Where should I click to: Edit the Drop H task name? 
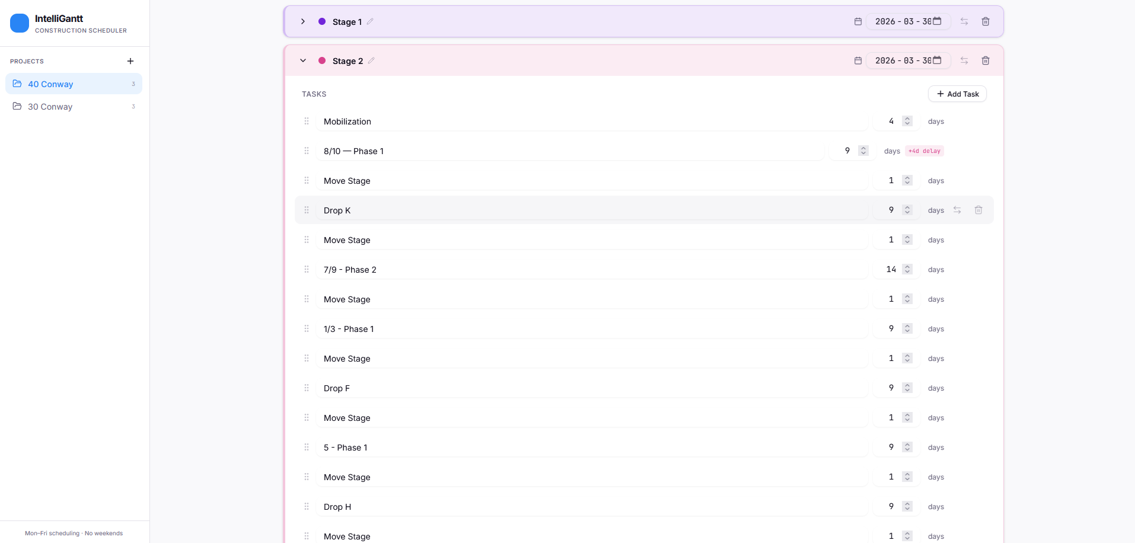point(592,506)
